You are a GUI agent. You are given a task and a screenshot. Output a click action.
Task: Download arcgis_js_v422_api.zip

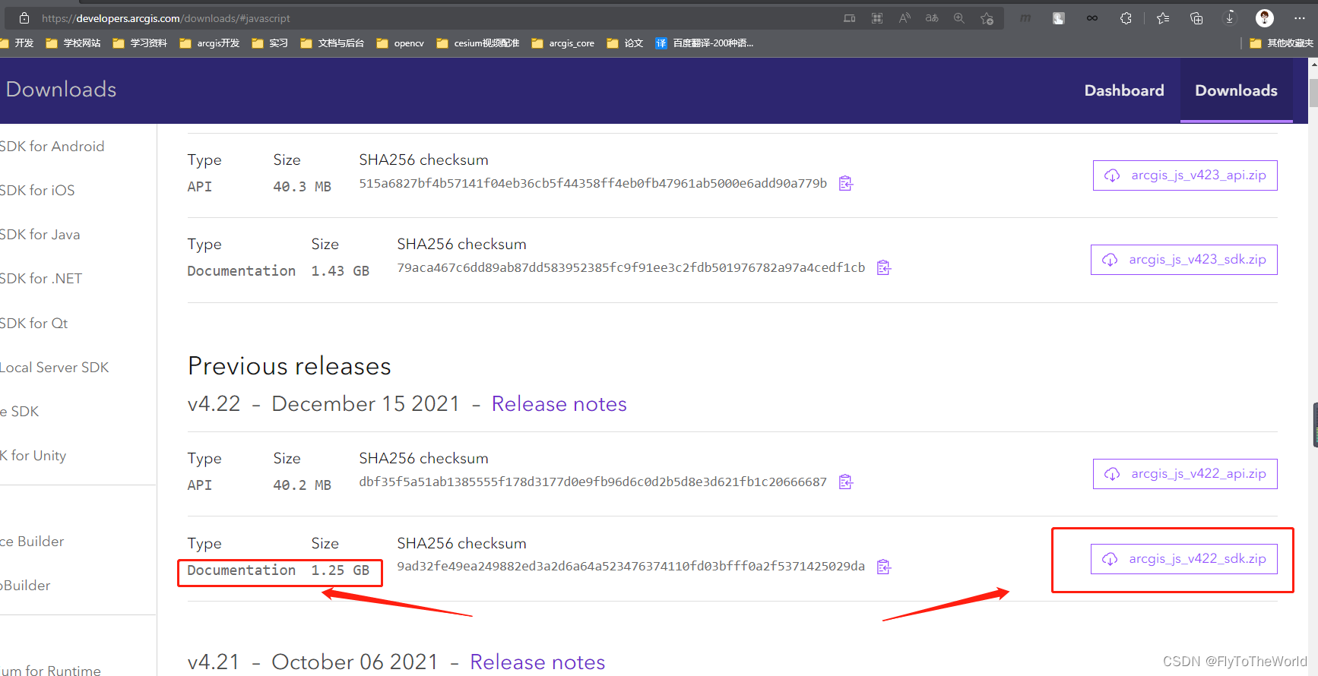pyautogui.click(x=1185, y=474)
